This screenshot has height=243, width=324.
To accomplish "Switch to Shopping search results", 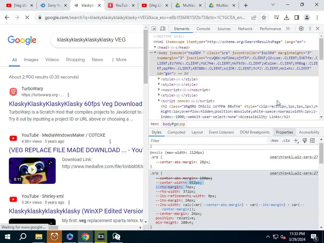I will coord(75,60).
